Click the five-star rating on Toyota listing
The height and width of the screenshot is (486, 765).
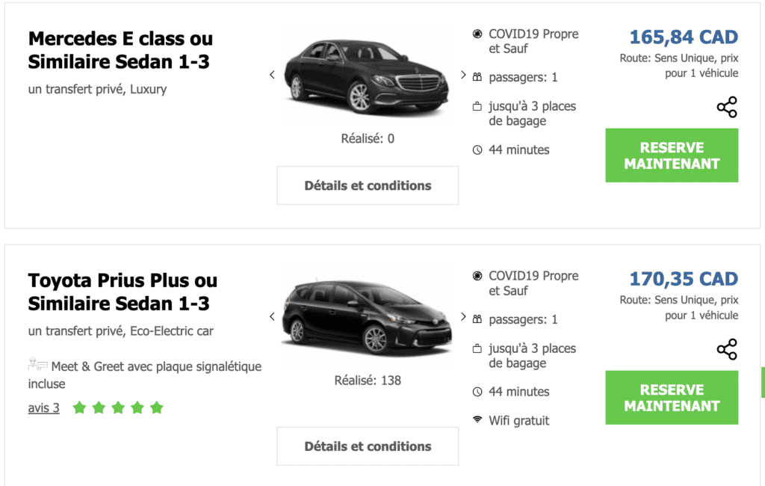pyautogui.click(x=117, y=408)
